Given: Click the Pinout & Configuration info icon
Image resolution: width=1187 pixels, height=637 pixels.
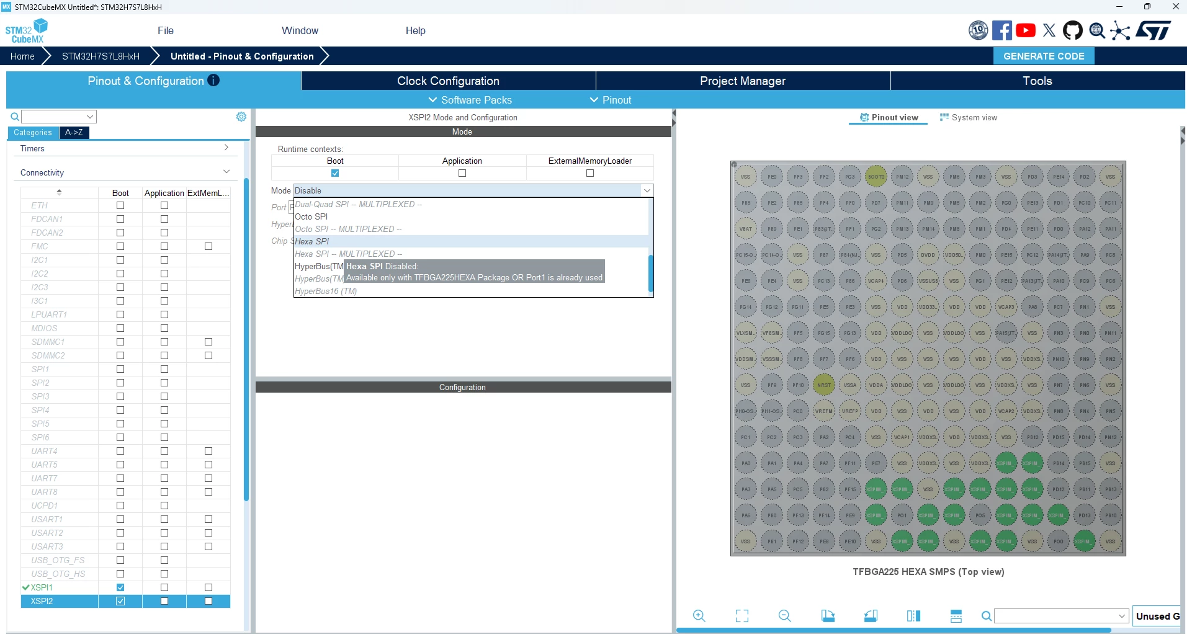Looking at the screenshot, I should click(x=213, y=80).
